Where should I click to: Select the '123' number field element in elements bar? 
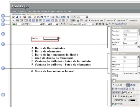(x=22, y=21)
